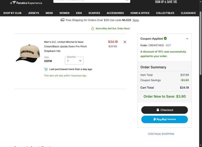Open the Quantity dropdown
This screenshot has width=202, height=147.
coord(74,61)
